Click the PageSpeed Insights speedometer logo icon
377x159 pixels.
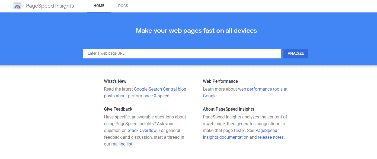coord(17,6)
